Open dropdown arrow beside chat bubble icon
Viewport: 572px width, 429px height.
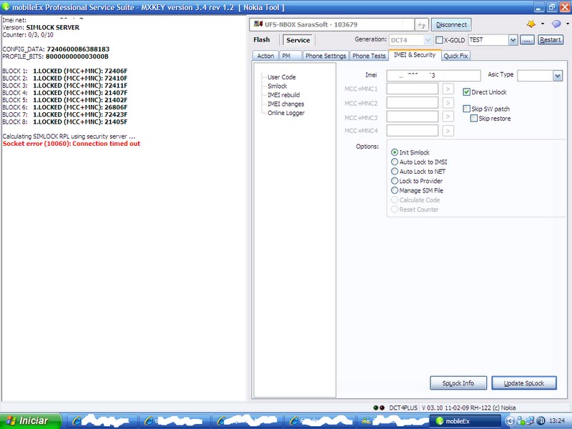tap(568, 24)
